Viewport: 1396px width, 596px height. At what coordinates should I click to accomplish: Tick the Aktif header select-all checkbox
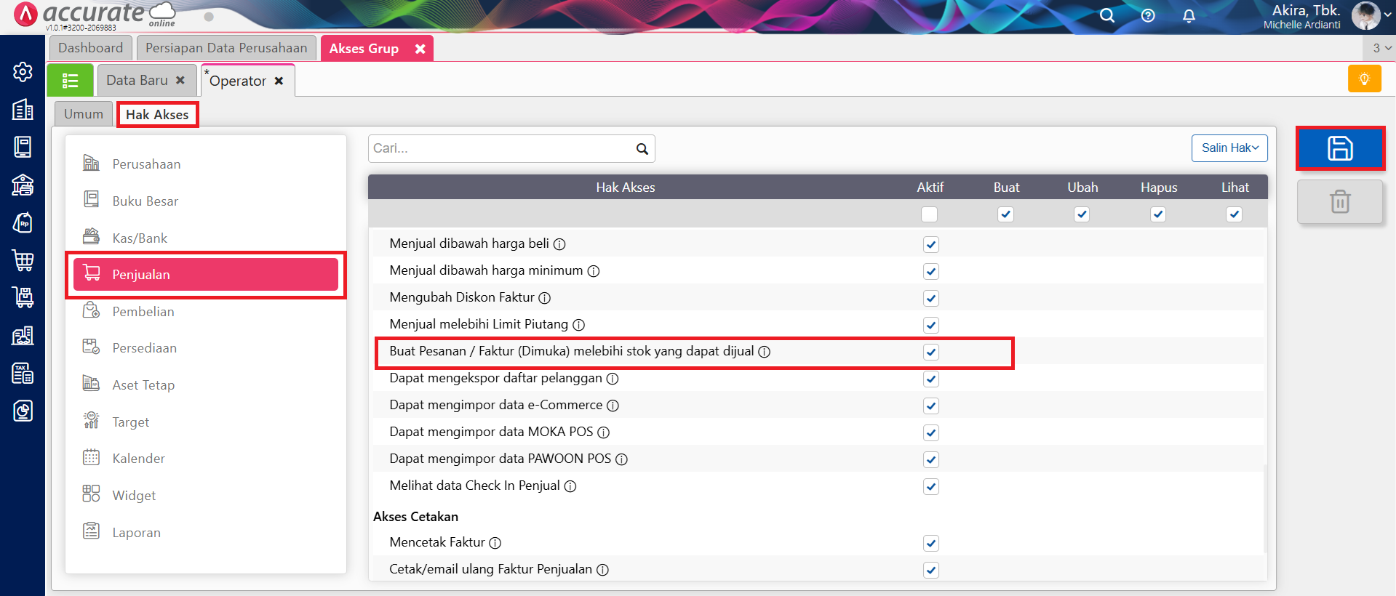929,214
